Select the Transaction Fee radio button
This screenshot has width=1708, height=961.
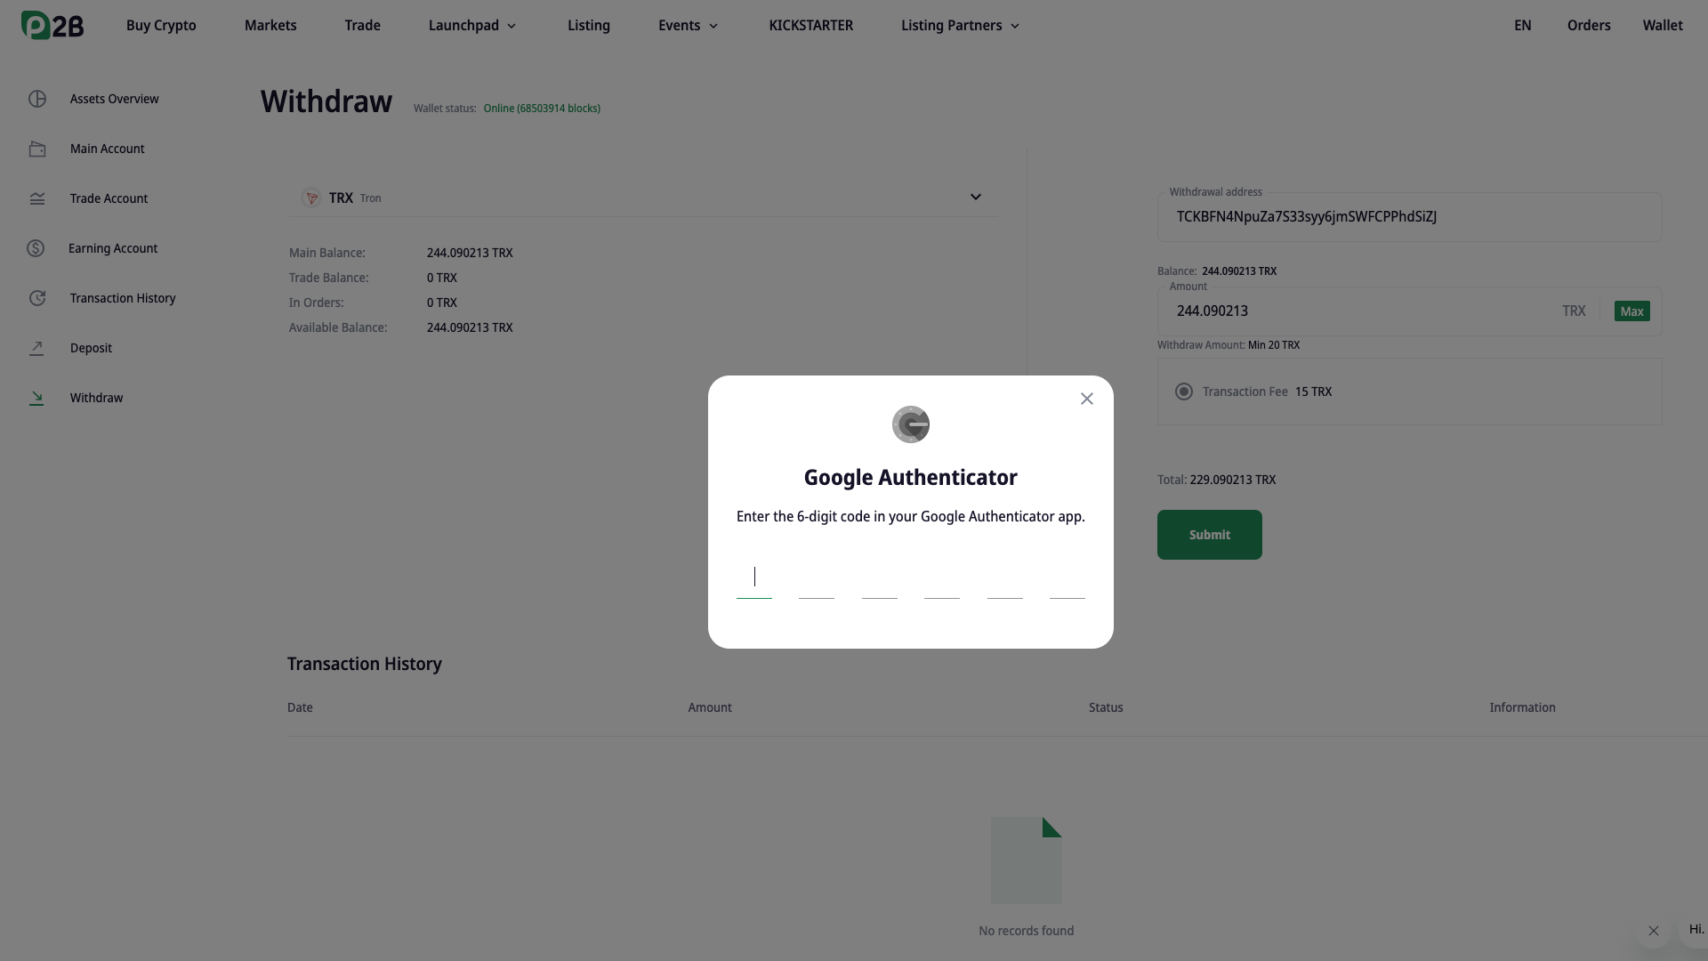[x=1184, y=392]
